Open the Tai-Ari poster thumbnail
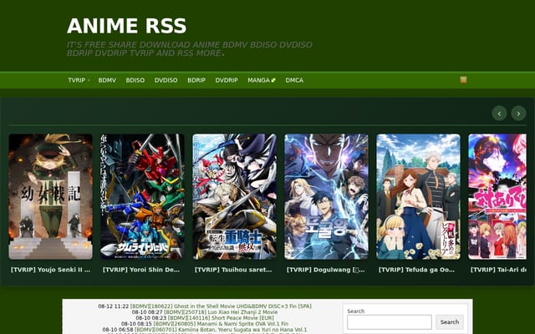This screenshot has width=535, height=334. 497,197
